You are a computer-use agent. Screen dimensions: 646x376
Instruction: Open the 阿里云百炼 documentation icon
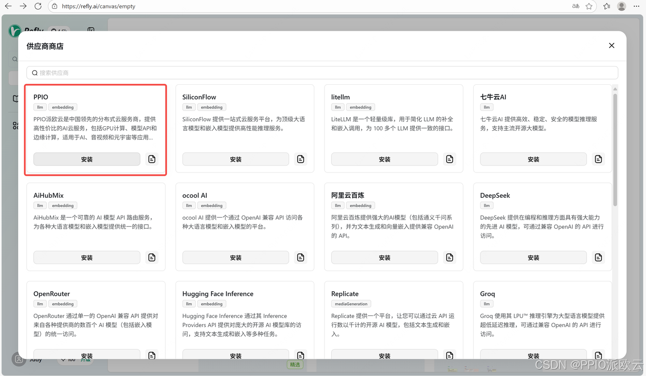click(x=450, y=257)
